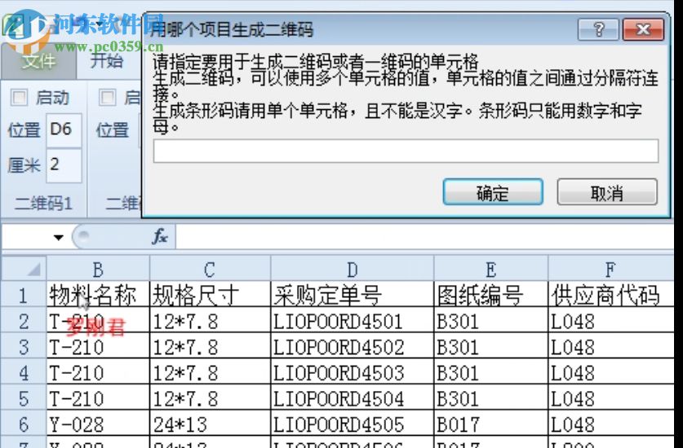Image resolution: width=683 pixels, height=448 pixels.
Task: Open the 文件 tab
Action: pyautogui.click(x=38, y=61)
